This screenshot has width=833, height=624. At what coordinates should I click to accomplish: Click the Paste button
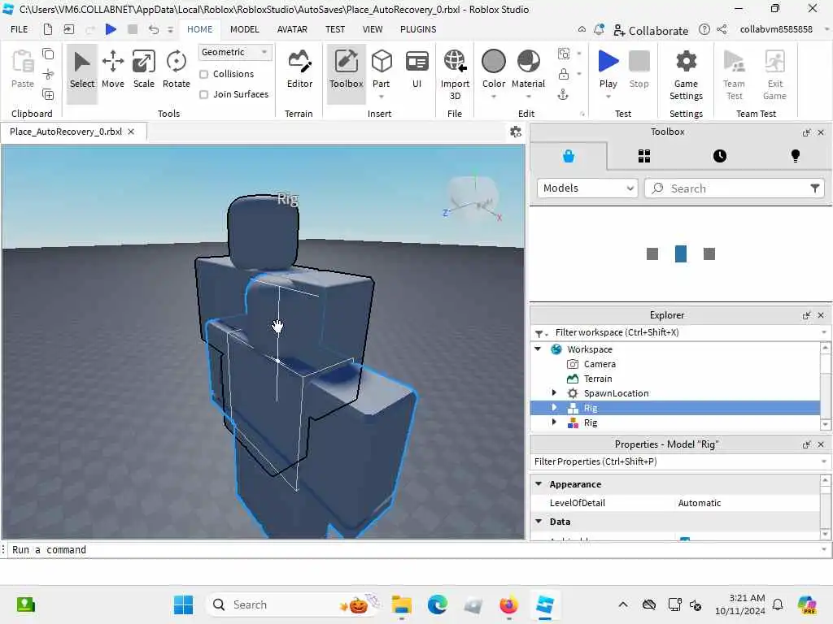22,69
